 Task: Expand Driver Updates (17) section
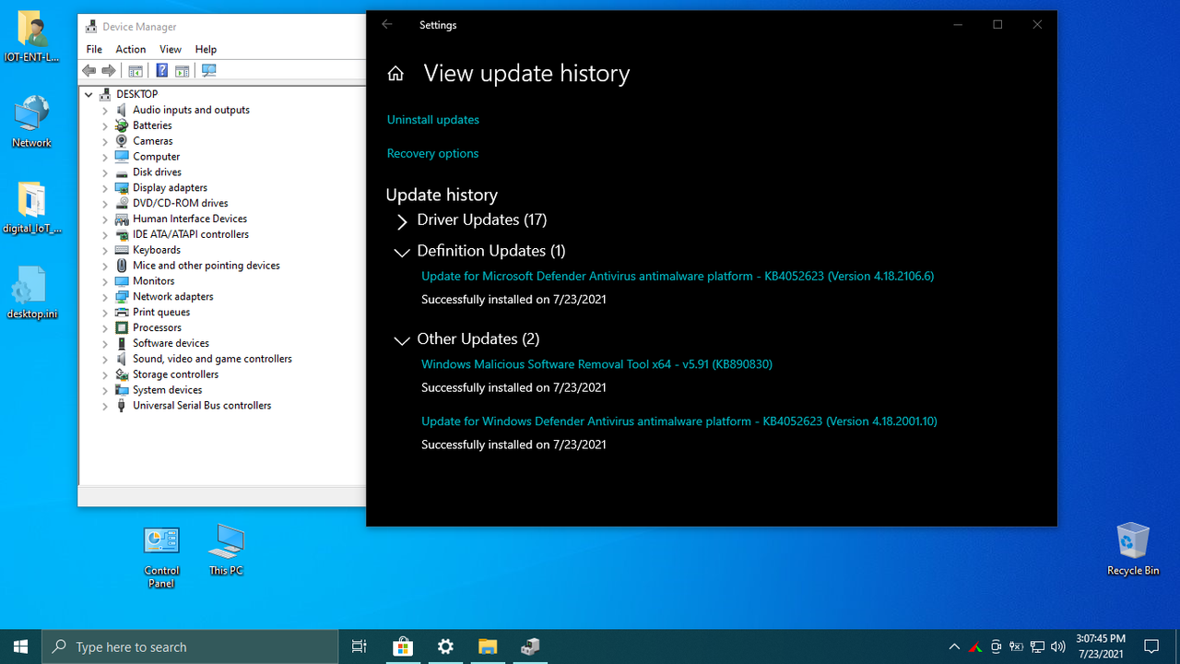(x=402, y=221)
